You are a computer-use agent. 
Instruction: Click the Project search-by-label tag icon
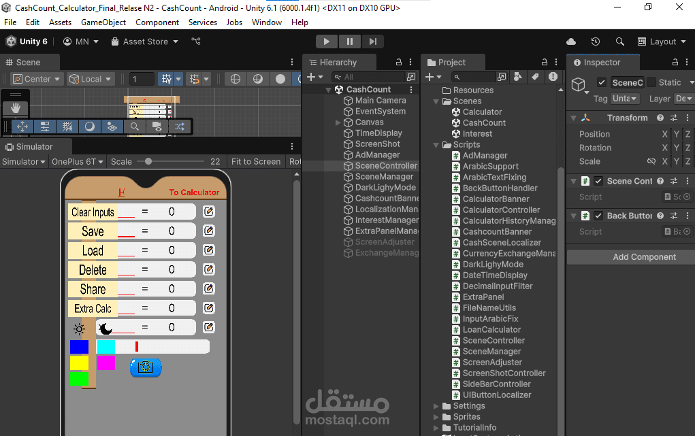click(x=536, y=77)
